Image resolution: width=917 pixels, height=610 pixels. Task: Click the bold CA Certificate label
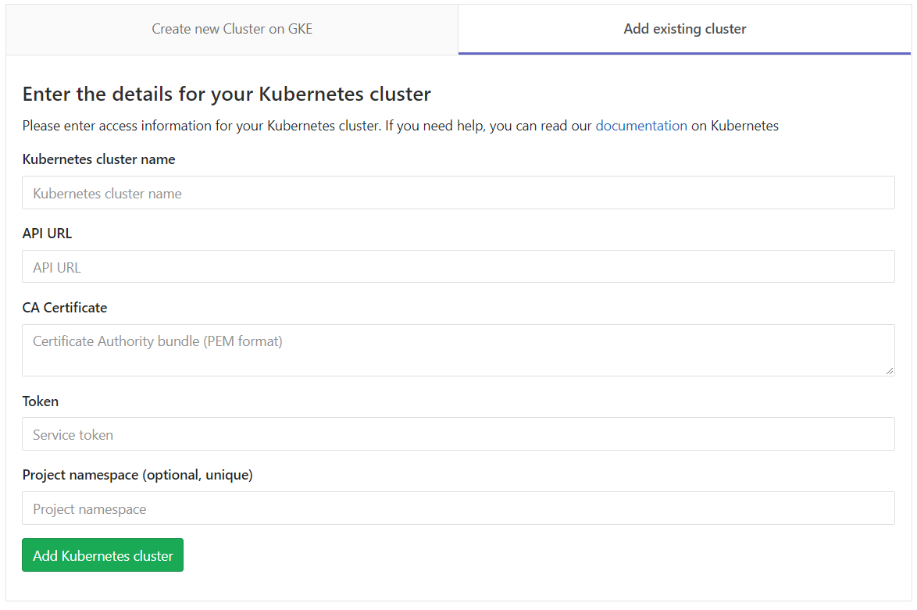(65, 308)
